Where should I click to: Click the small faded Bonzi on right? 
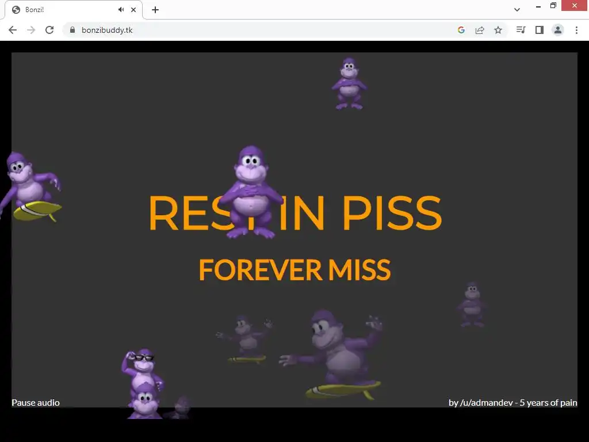[472, 304]
